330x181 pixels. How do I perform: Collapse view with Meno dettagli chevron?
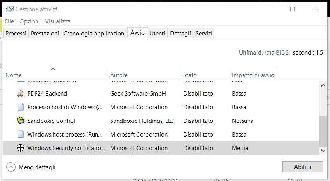[12, 167]
